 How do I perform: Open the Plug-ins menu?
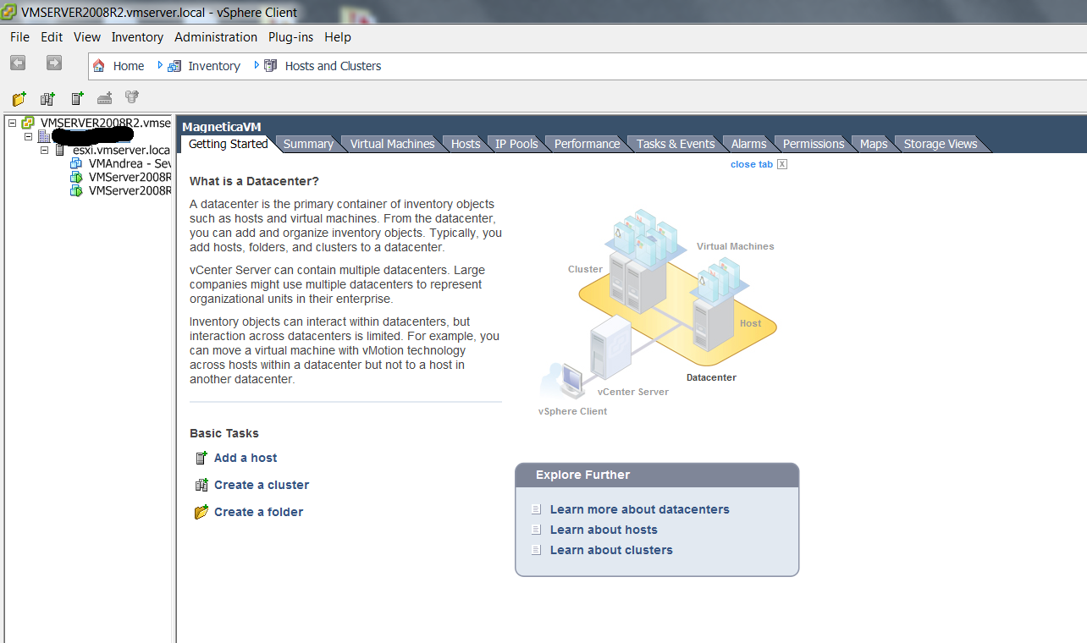(290, 37)
